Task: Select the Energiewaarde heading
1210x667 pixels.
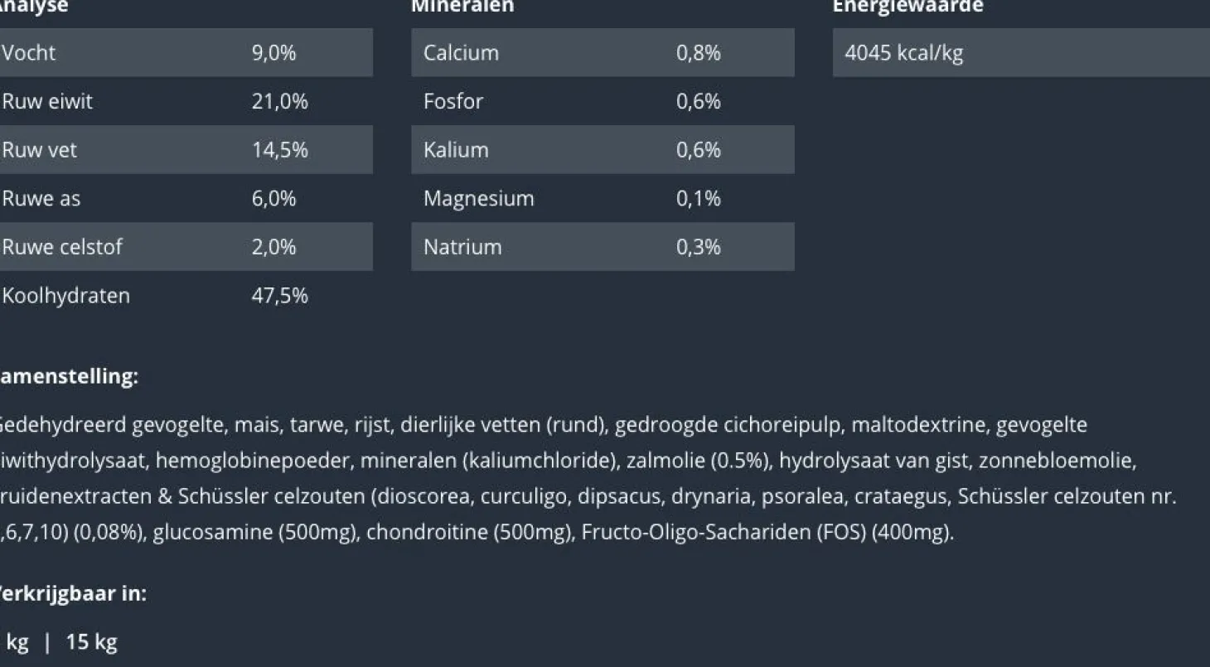Action: (x=907, y=7)
